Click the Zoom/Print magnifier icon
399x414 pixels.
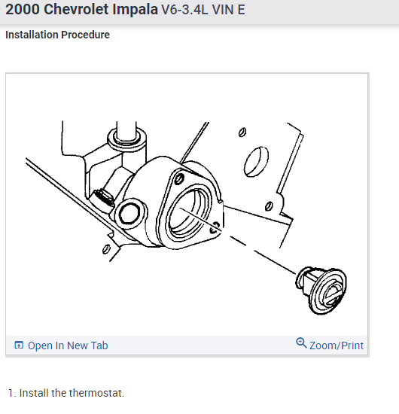[301, 343]
